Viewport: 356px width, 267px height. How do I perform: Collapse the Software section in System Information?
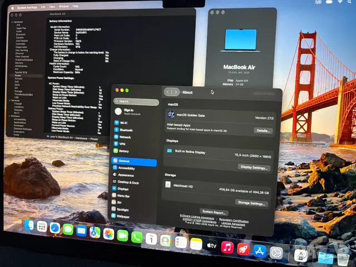click(x=9, y=116)
